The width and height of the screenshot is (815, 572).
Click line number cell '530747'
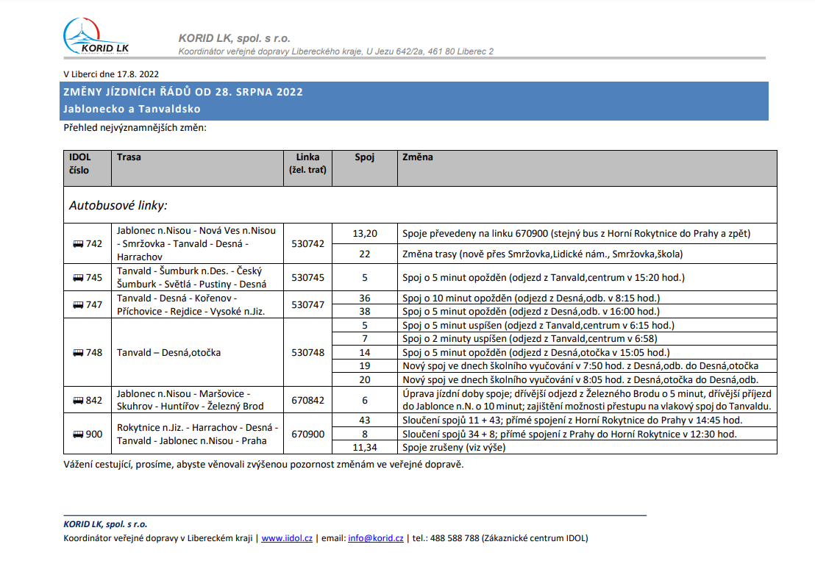[x=307, y=305]
